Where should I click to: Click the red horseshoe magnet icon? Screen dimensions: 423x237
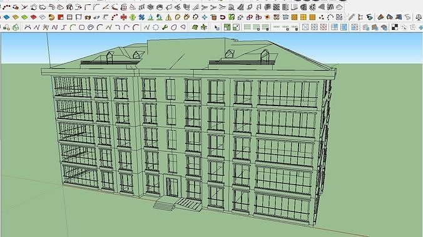pyautogui.click(x=223, y=17)
